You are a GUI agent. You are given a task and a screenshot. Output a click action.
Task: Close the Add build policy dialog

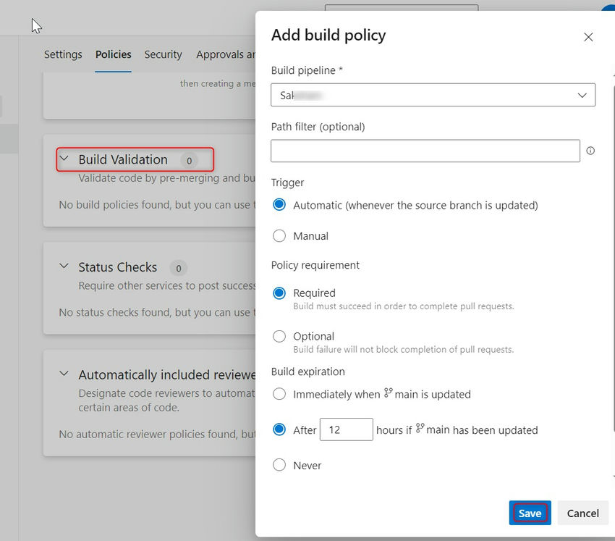(x=588, y=37)
